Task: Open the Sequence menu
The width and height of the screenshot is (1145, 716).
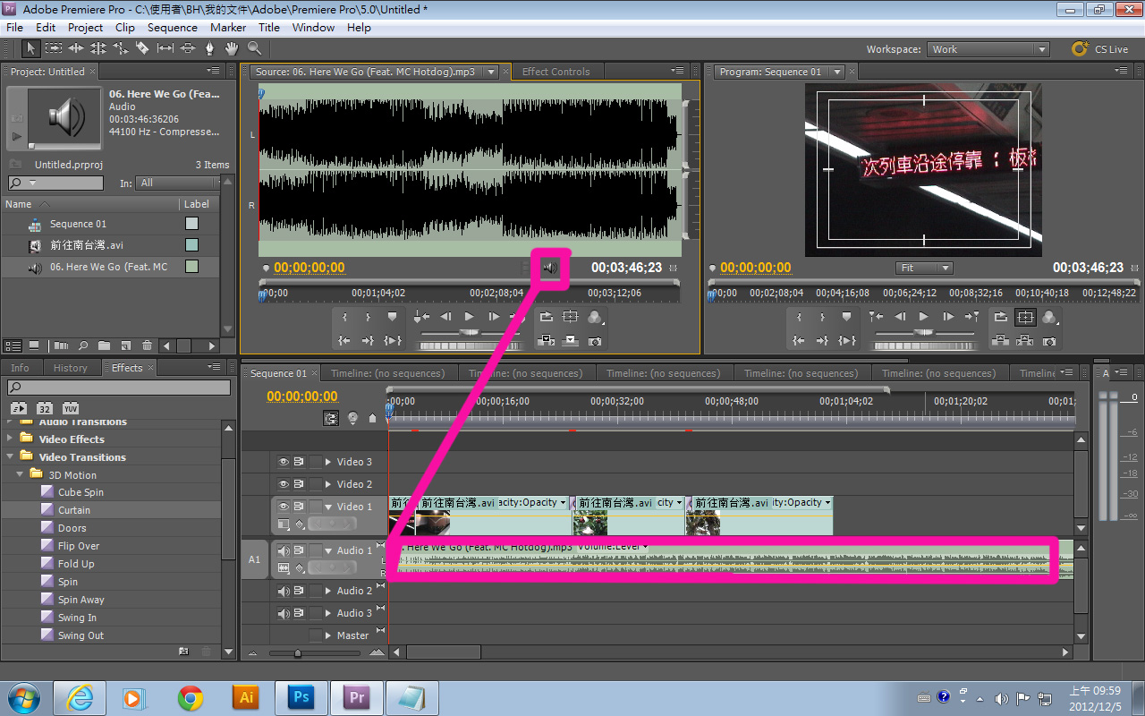Action: point(172,28)
